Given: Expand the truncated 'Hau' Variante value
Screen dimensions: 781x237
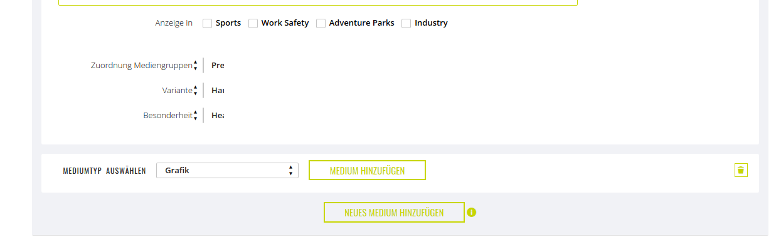Looking at the screenshot, I should pyautogui.click(x=218, y=90).
